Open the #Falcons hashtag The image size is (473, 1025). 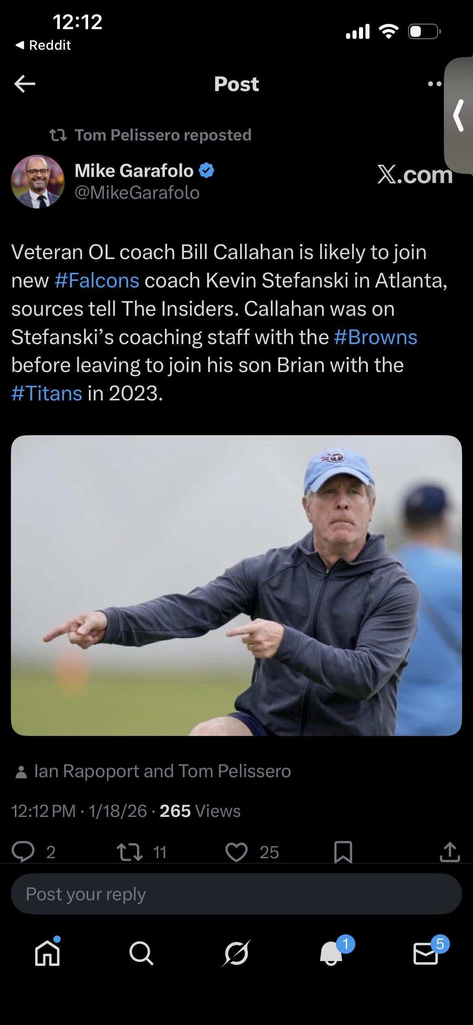pyautogui.click(x=97, y=280)
